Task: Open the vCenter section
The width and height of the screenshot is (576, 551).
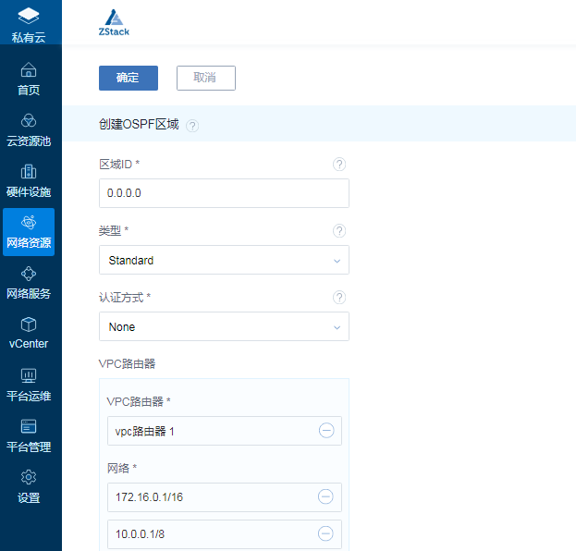Action: (x=29, y=333)
